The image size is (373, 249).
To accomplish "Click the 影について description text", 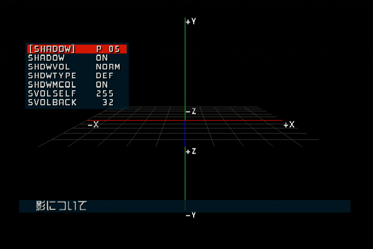I will (x=61, y=205).
